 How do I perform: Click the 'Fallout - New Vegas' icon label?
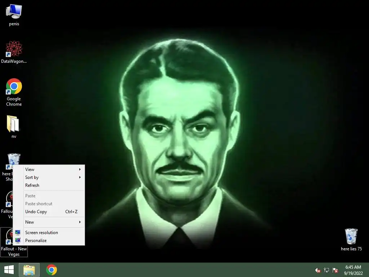14,251
